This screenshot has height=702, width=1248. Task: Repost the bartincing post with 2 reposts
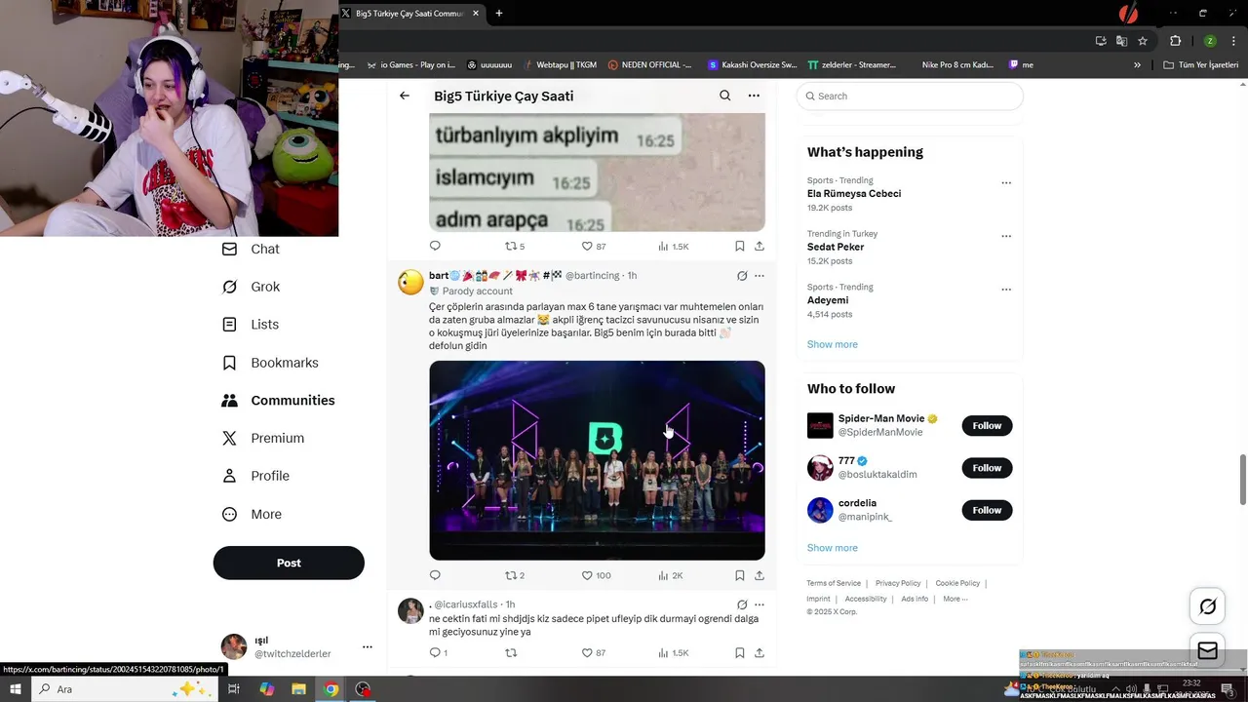point(515,575)
